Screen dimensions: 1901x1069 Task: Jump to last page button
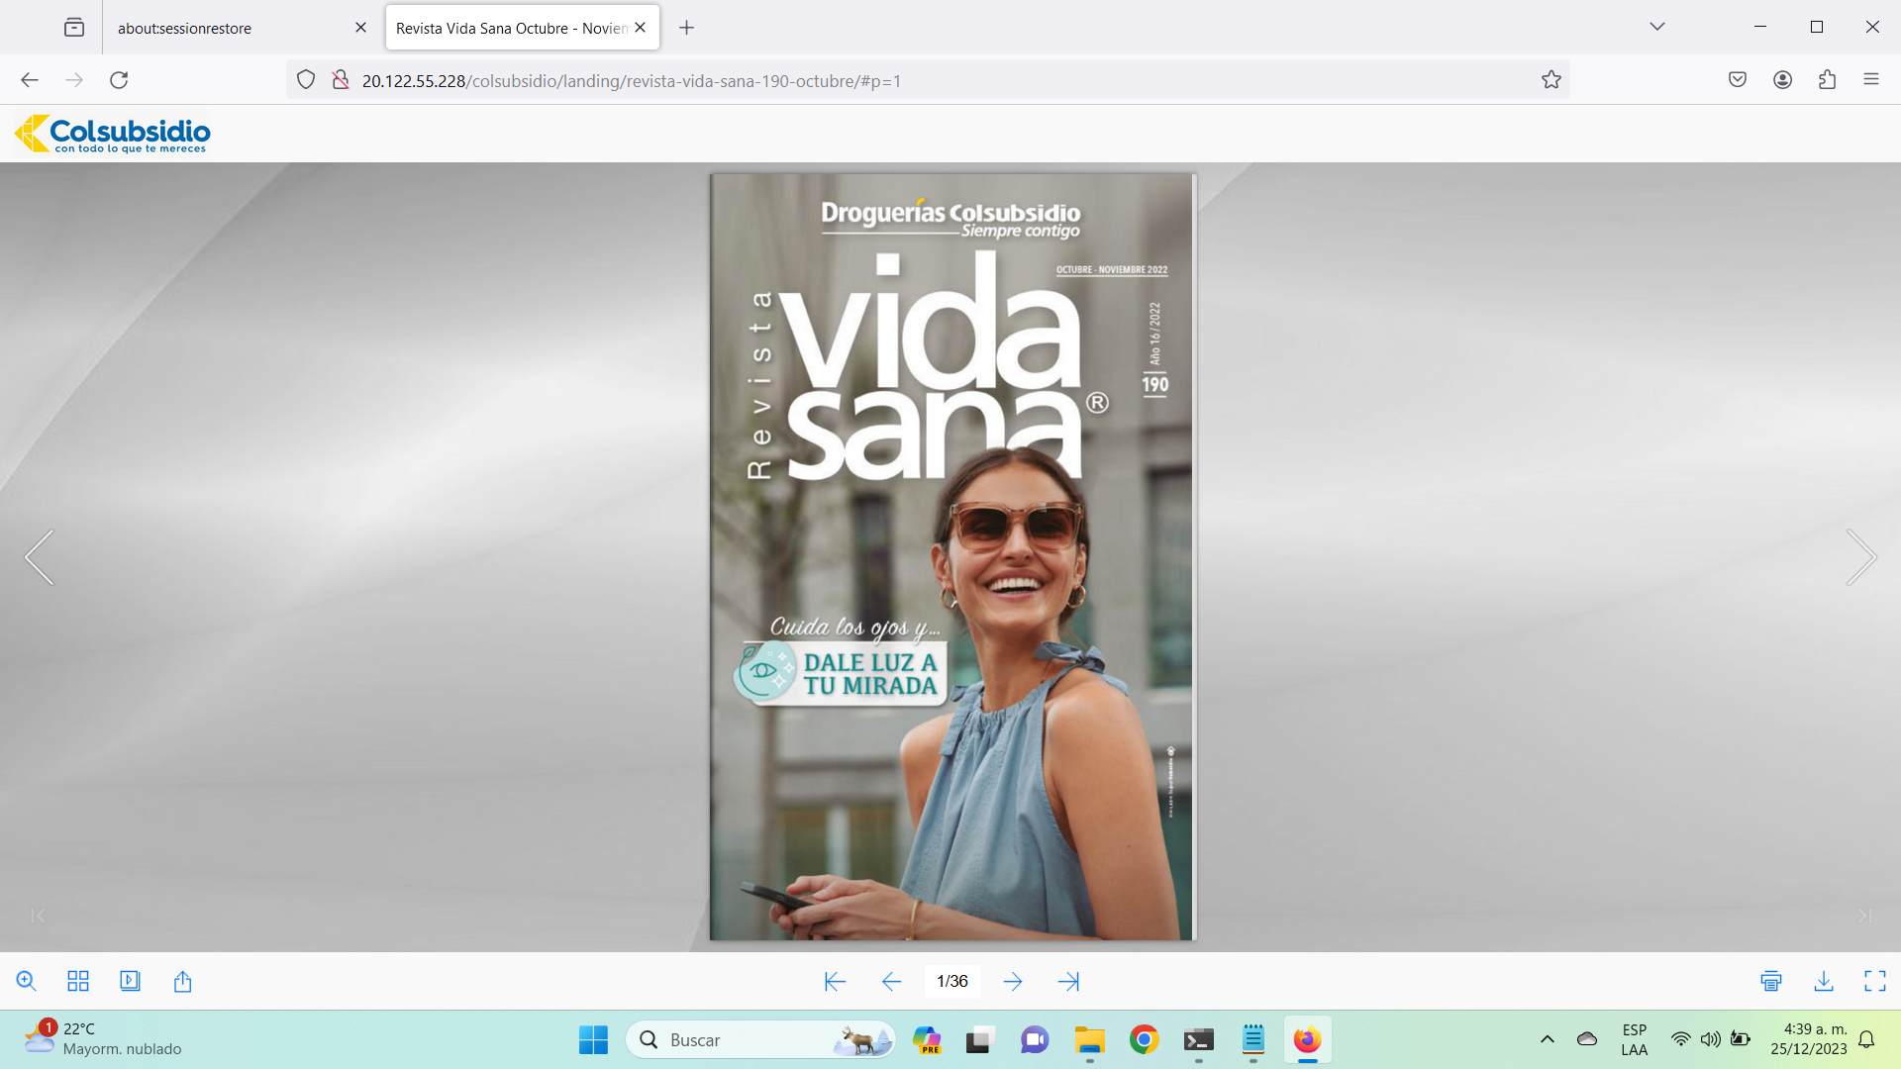coord(1068,981)
